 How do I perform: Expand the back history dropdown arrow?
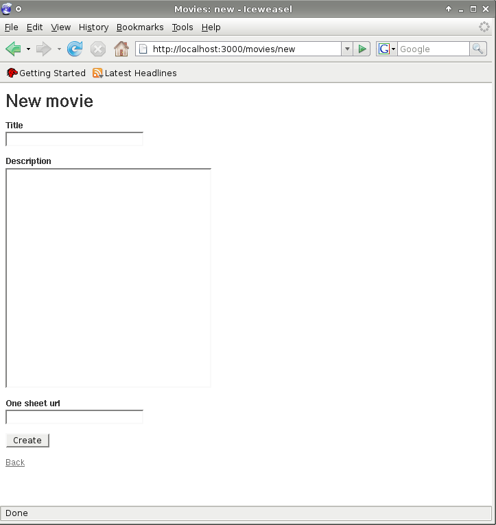pyautogui.click(x=28, y=49)
